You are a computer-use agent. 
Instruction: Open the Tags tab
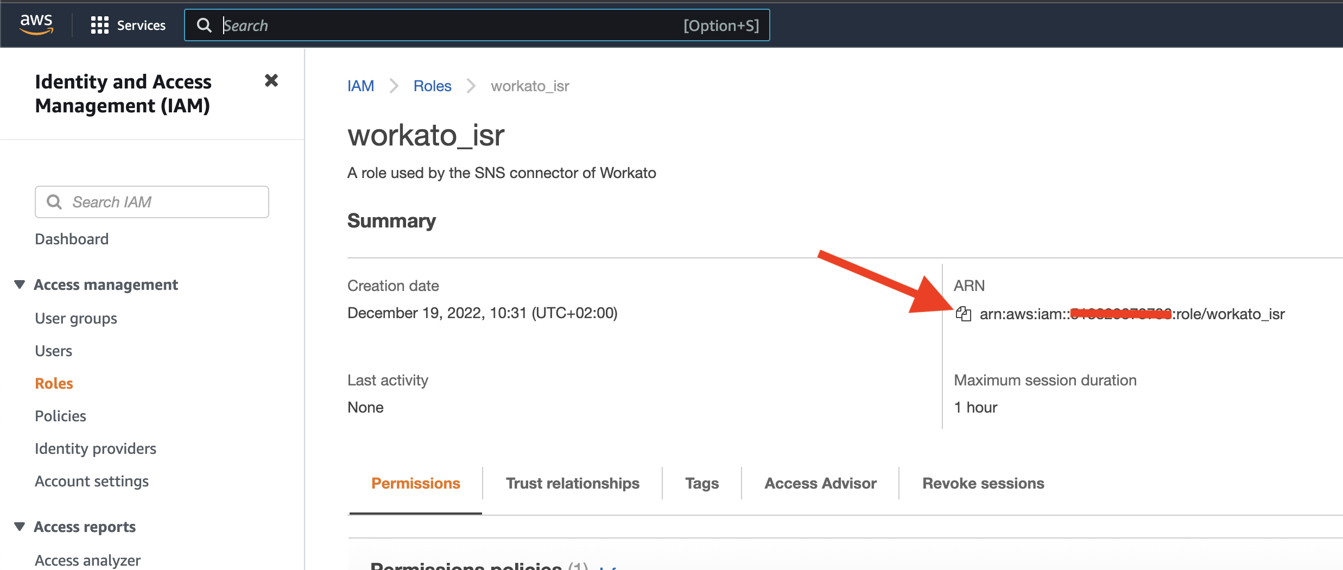[x=701, y=483]
